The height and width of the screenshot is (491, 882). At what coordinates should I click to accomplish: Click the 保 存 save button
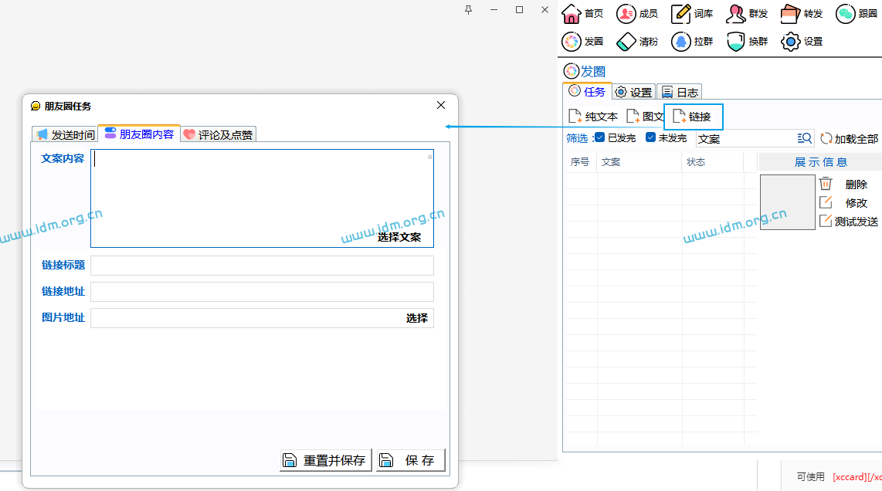coord(411,460)
